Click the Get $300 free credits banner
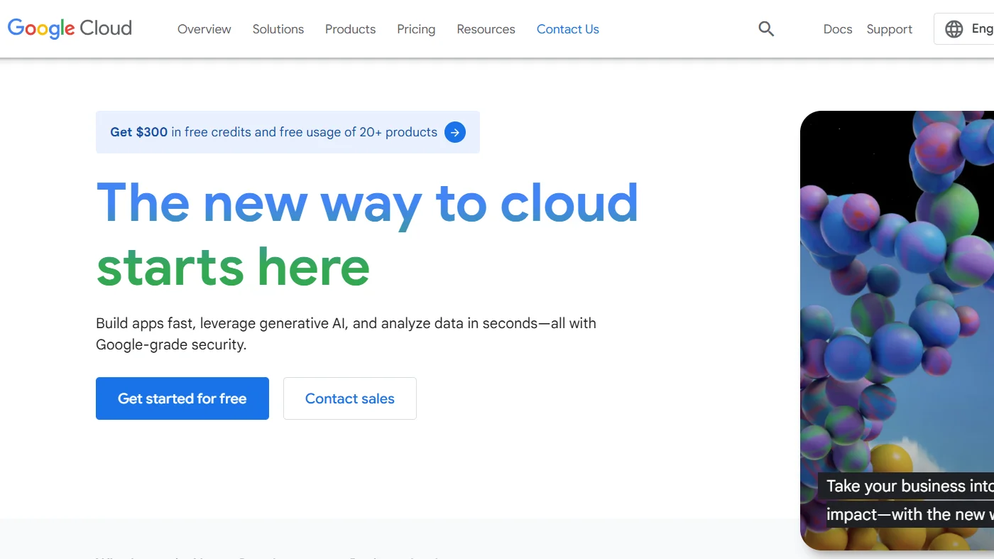 (x=288, y=132)
